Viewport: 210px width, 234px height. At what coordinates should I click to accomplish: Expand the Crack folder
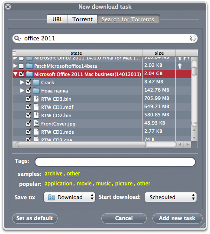22,82
